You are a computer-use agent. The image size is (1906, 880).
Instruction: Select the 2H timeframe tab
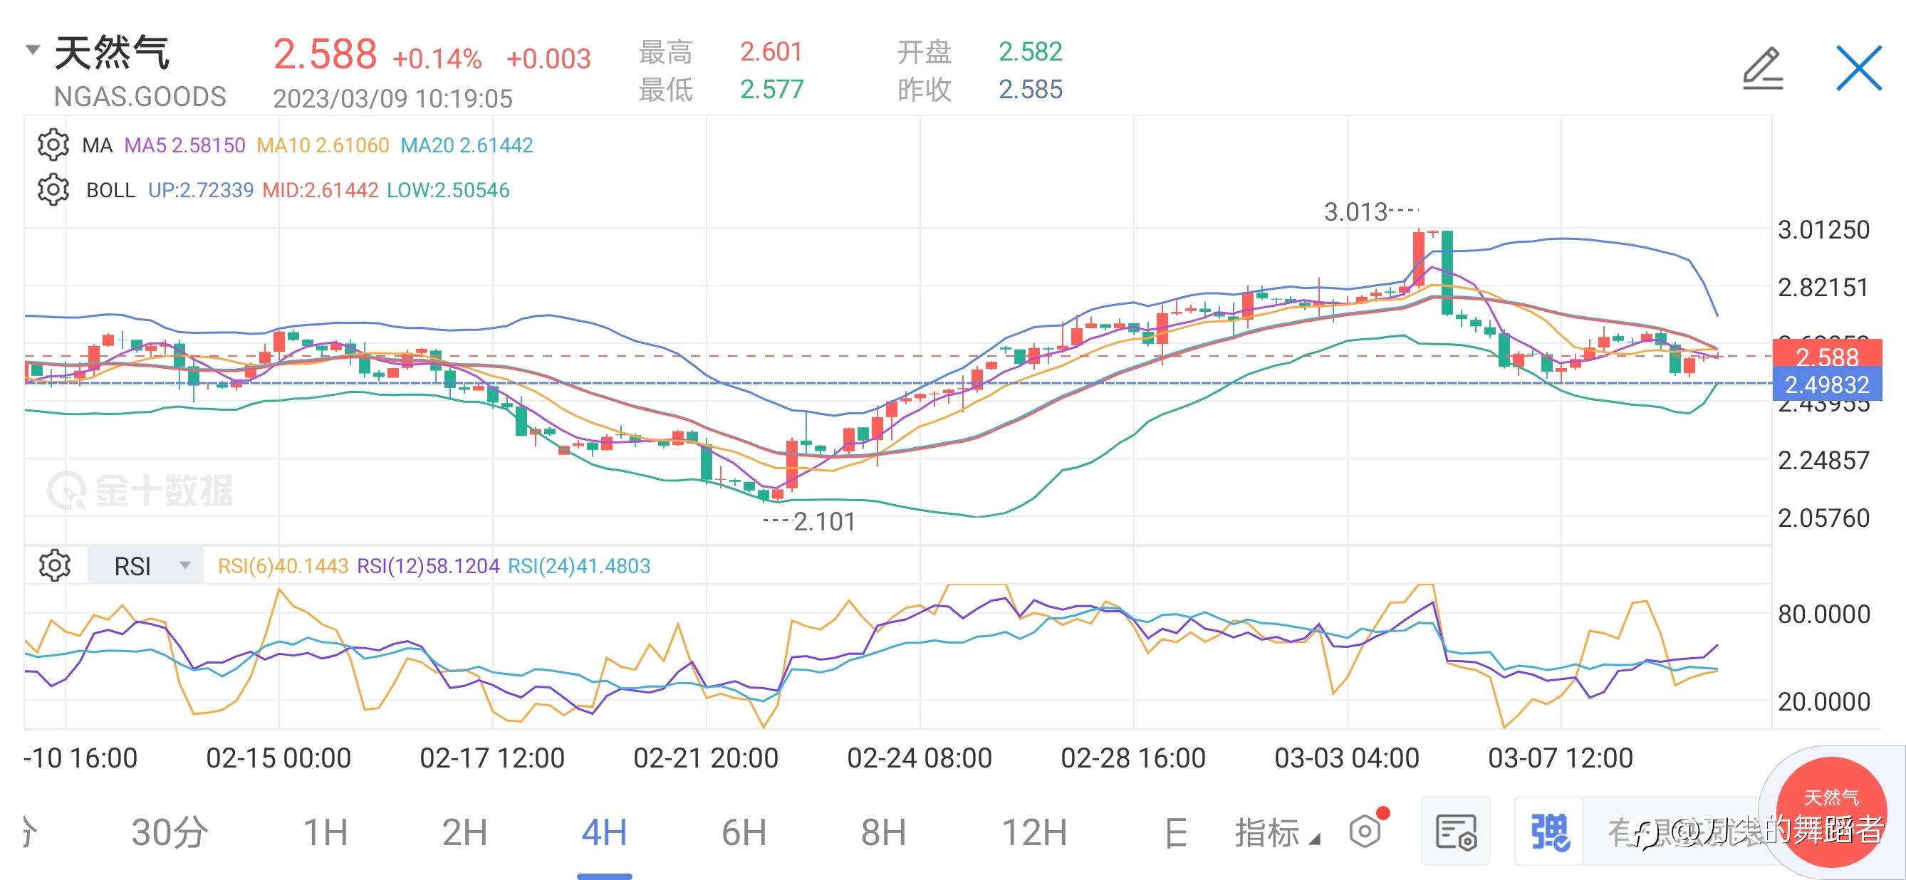pos(464,833)
